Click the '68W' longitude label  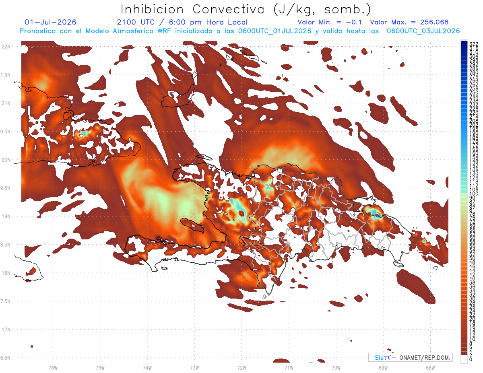click(430, 368)
